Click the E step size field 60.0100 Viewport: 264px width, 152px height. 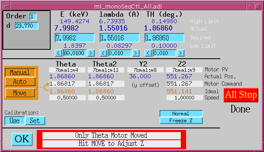[75, 53]
